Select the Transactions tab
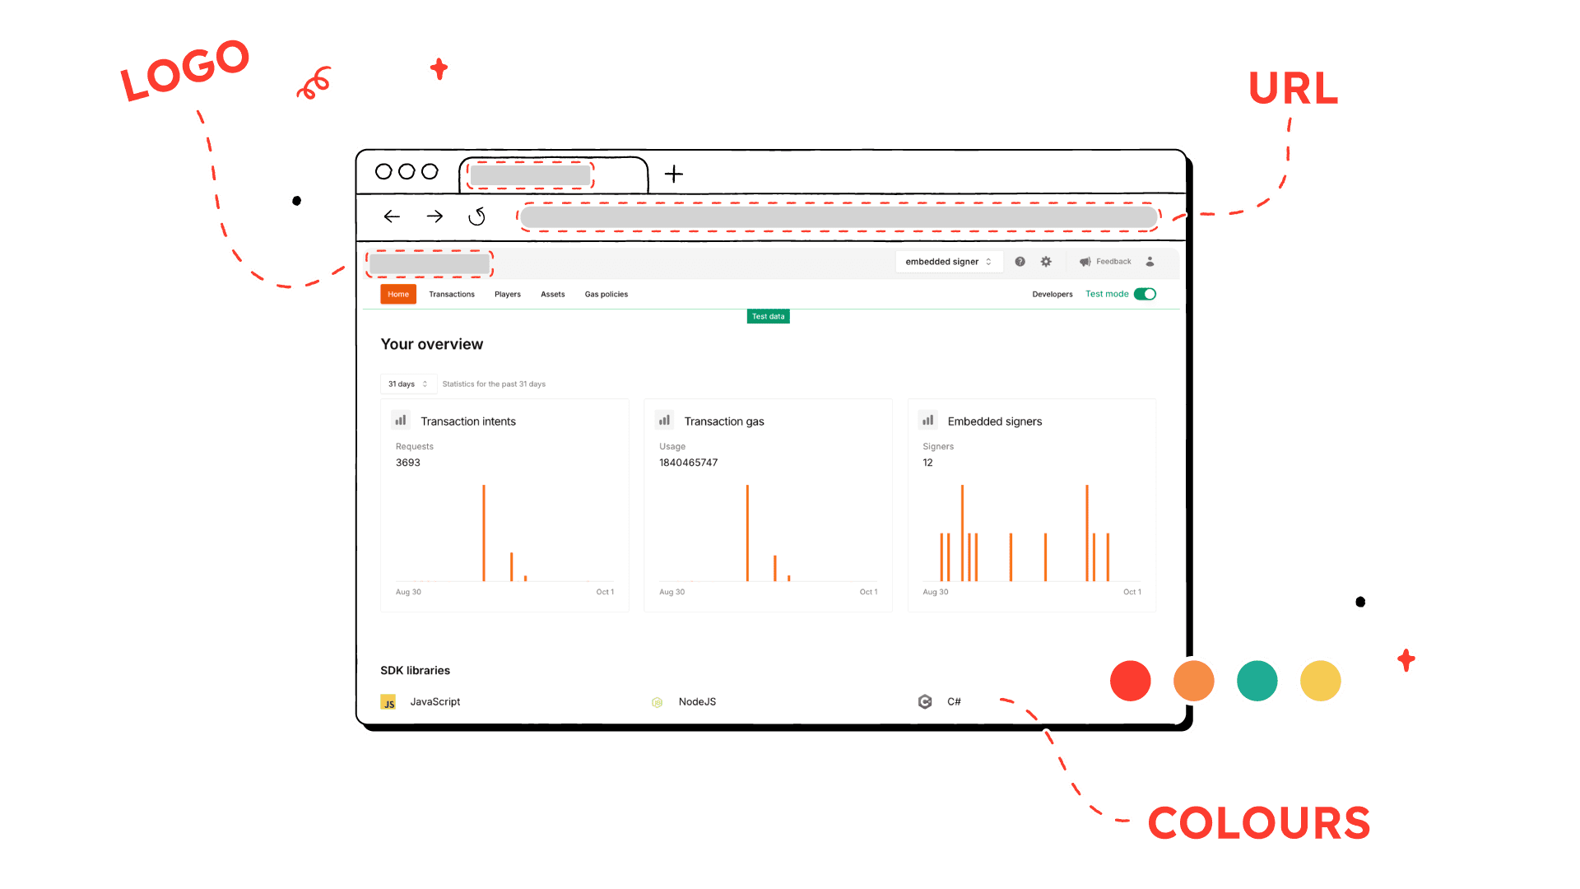1580x889 pixels. [452, 293]
